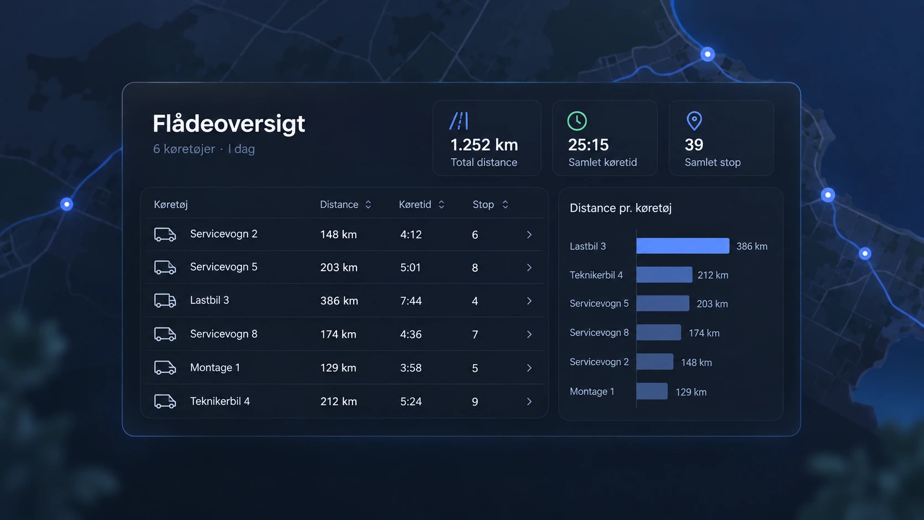924x520 pixels.
Task: Click the Teknikerbil 4 bar in the chart
Action: [664, 275]
